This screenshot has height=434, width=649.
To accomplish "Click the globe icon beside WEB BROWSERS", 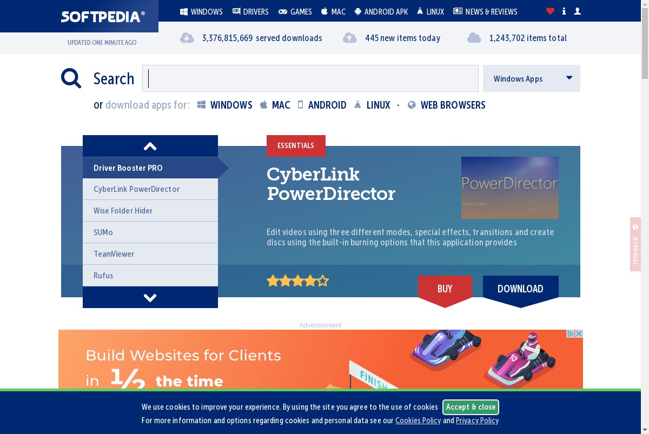I will pyautogui.click(x=412, y=105).
